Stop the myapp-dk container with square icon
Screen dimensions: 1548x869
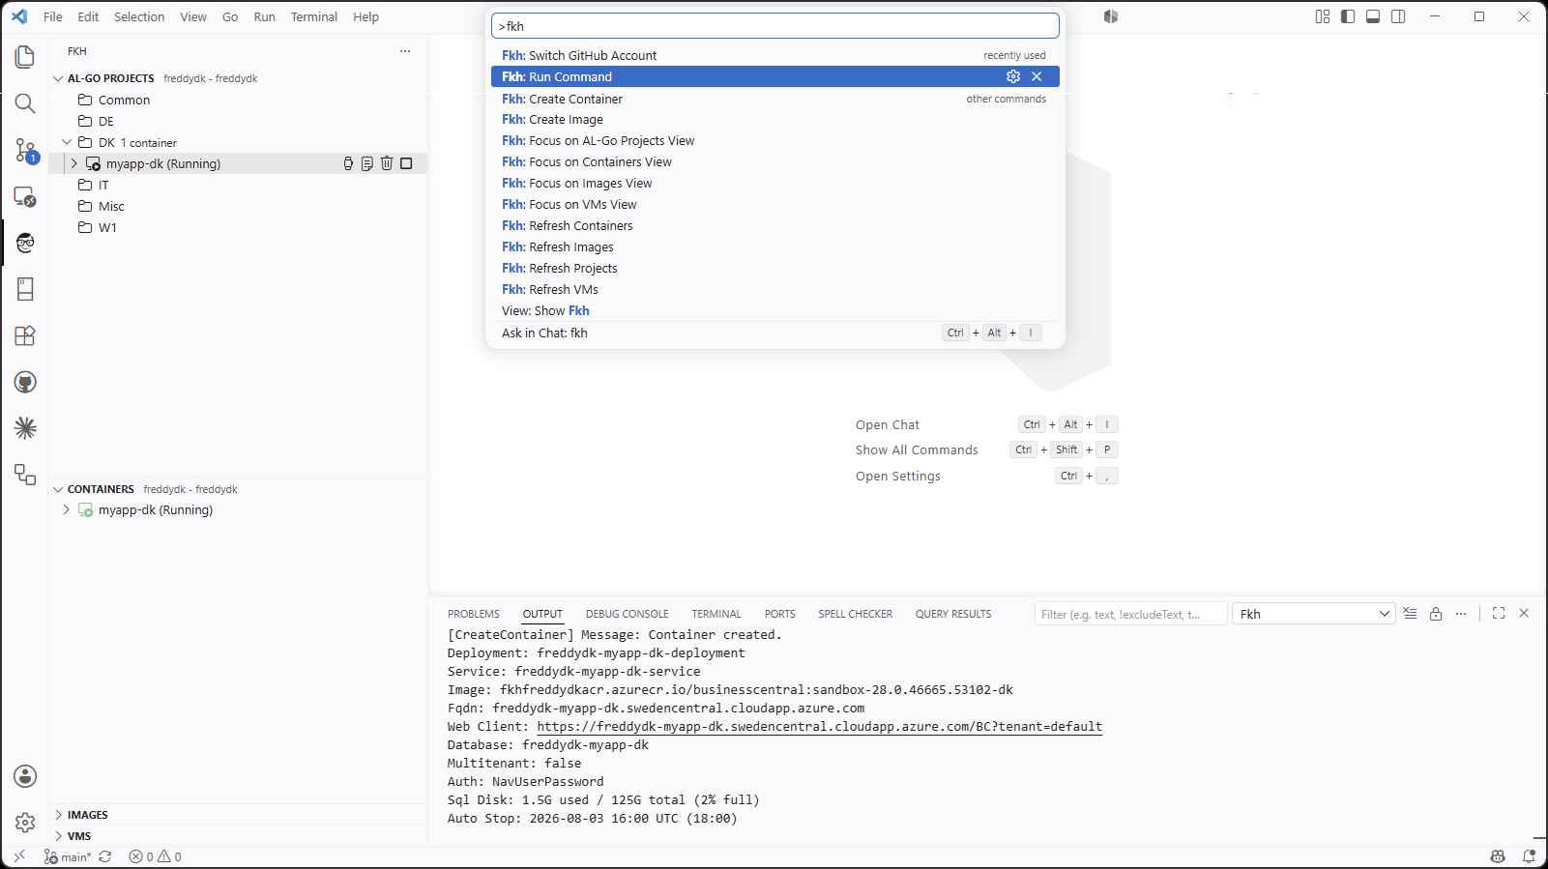pos(406,163)
